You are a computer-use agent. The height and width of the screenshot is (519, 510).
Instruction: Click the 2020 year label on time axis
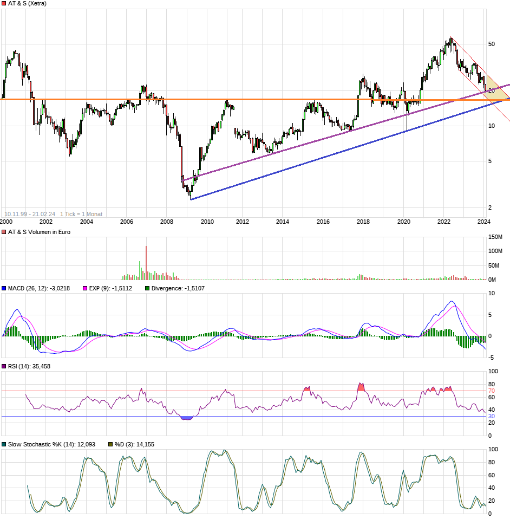click(x=403, y=222)
